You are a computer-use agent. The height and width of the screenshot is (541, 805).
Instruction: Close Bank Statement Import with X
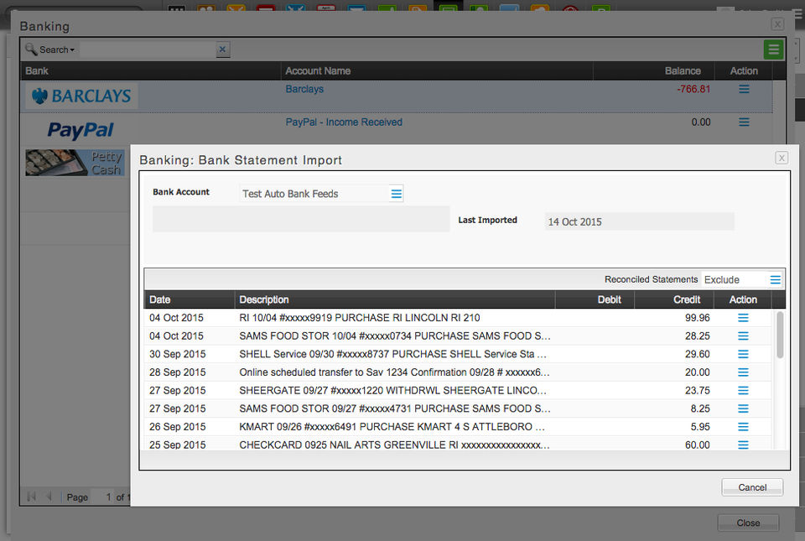(782, 158)
